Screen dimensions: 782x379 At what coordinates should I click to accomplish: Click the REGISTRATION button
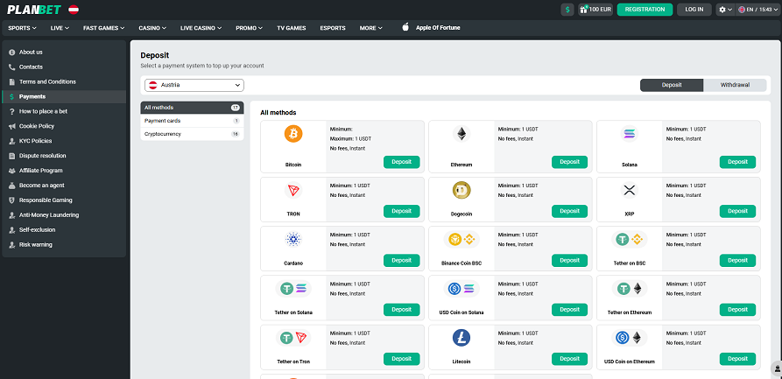click(645, 10)
